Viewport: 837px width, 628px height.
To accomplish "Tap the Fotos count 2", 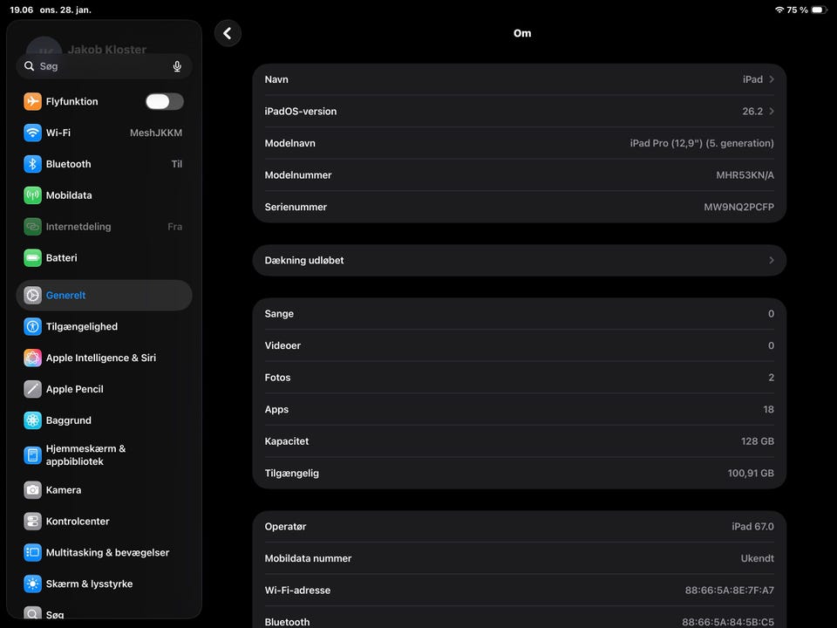I will pos(772,378).
